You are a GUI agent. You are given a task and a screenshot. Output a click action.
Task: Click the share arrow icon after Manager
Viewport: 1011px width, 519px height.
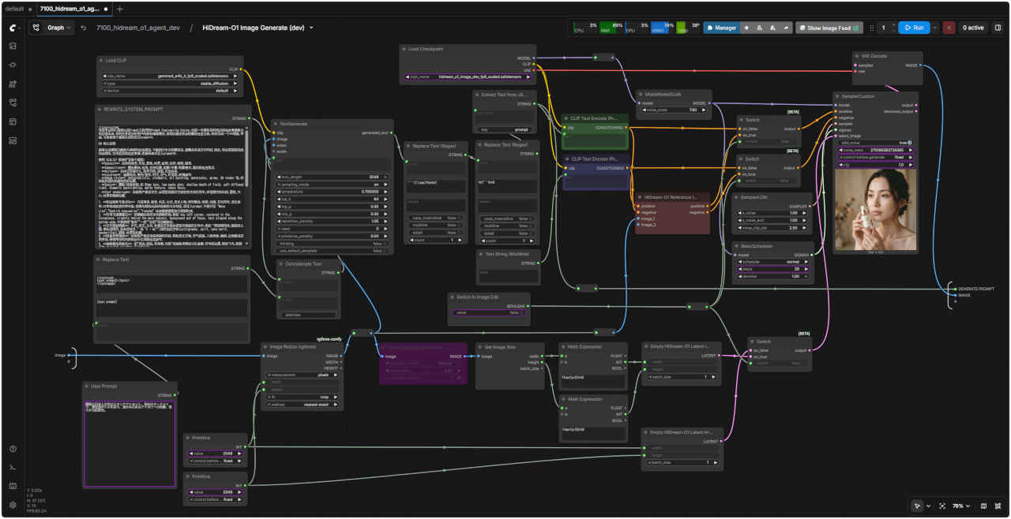787,28
